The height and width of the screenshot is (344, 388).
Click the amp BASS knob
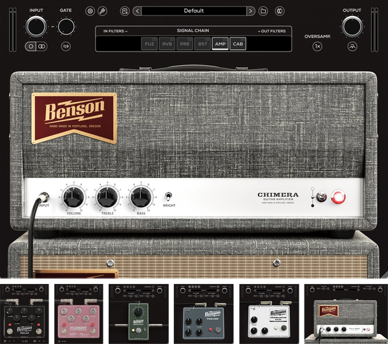141,197
